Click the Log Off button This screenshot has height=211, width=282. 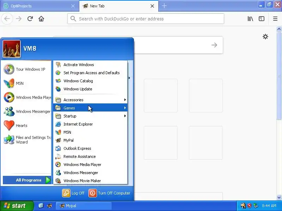click(x=73, y=193)
